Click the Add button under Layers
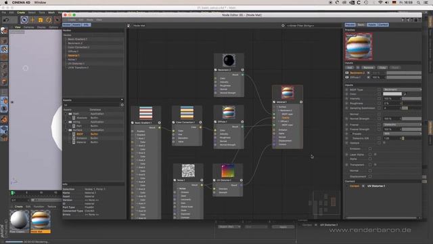Image resolution: width=433 pixels, height=244 pixels. click(x=350, y=68)
